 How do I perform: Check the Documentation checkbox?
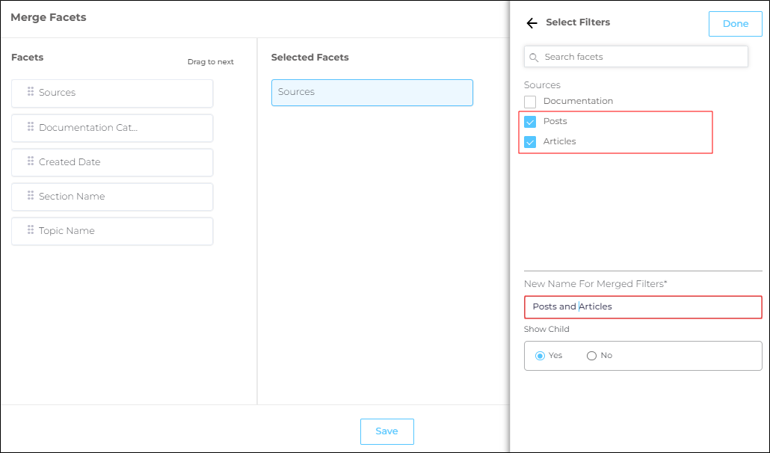(x=530, y=102)
